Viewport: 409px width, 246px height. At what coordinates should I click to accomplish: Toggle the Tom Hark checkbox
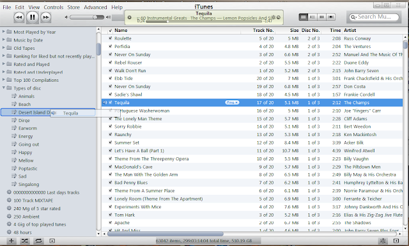pyautogui.click(x=111, y=215)
